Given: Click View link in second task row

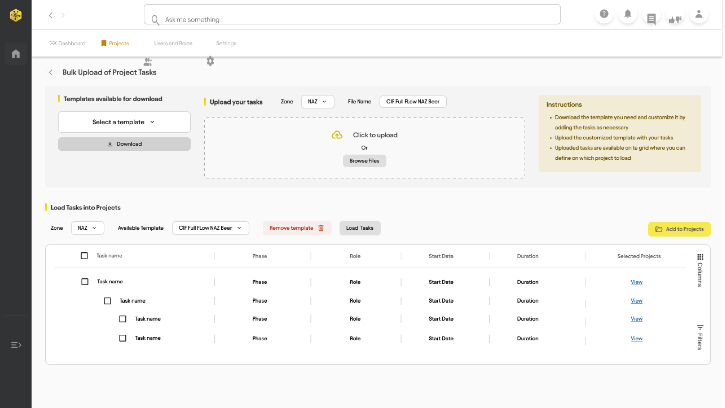Looking at the screenshot, I should 636,301.
